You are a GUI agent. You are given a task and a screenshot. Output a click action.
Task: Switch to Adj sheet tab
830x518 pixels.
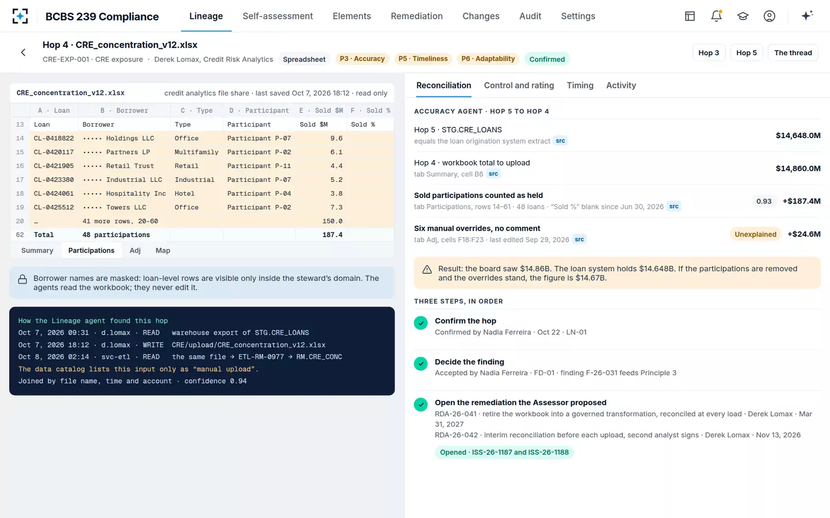[x=135, y=250]
